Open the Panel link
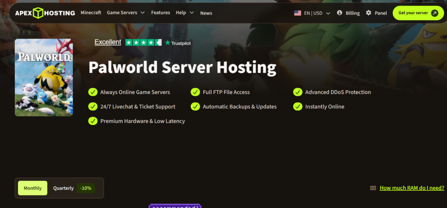The height and width of the screenshot is (208, 447). 381,13
